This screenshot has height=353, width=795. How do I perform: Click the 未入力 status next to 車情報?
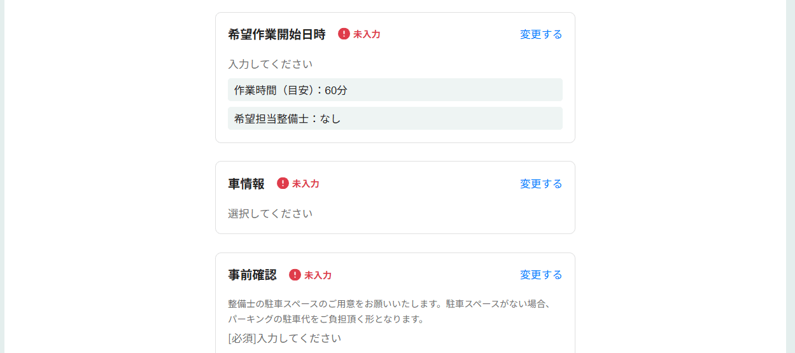click(306, 184)
